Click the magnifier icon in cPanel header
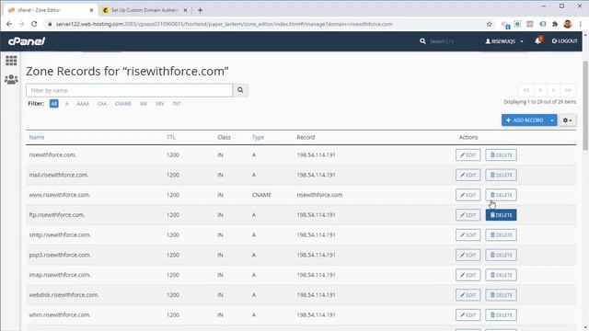The width and height of the screenshot is (589, 331). click(422, 40)
